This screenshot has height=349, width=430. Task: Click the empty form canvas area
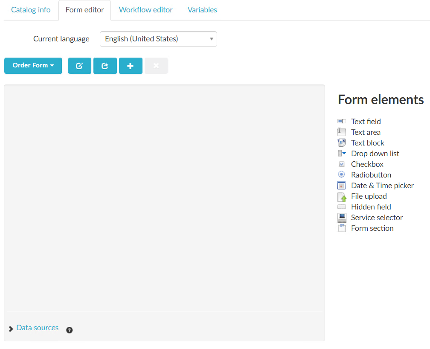pyautogui.click(x=164, y=196)
